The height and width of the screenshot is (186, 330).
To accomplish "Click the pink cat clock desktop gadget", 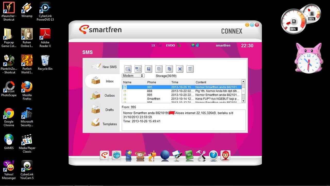I will point(308,58).
